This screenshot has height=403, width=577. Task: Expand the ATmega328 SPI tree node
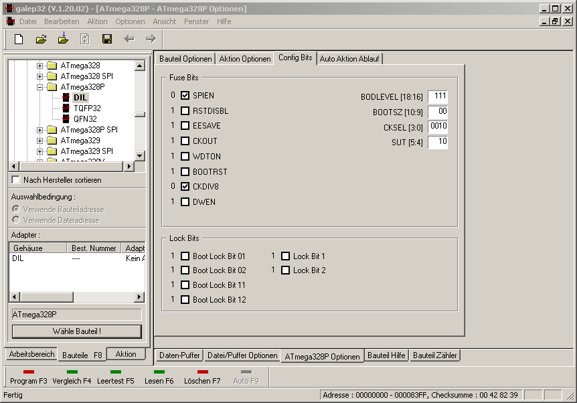39,76
